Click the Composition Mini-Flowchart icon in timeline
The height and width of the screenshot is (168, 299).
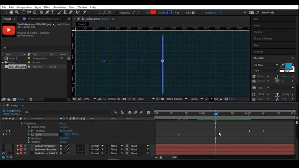[x=115, y=112]
